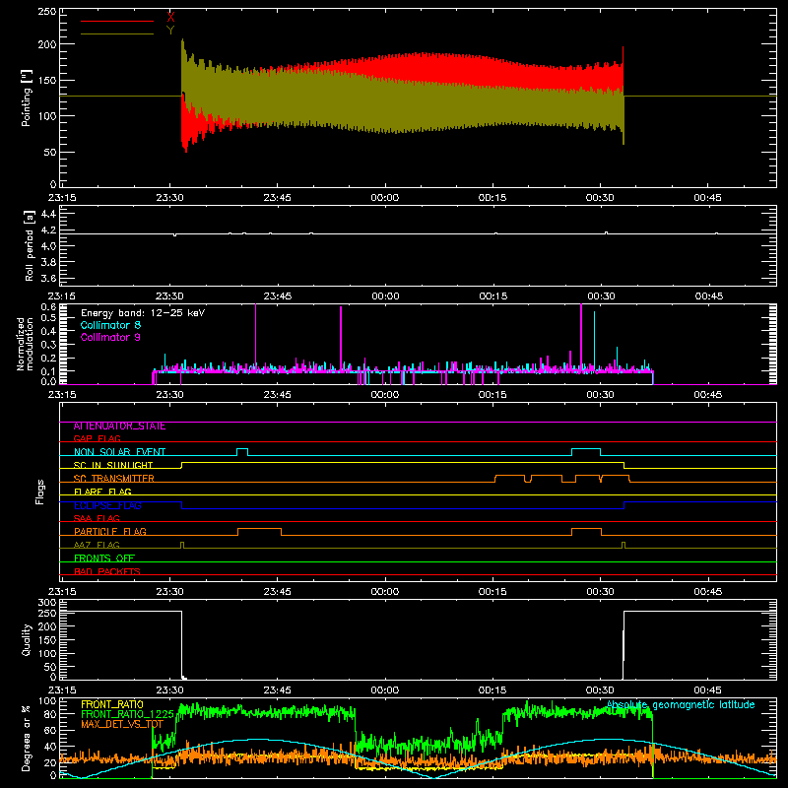Click the green FRONT_RATIO_1225 legend entry
The height and width of the screenshot is (788, 788).
tap(127, 714)
